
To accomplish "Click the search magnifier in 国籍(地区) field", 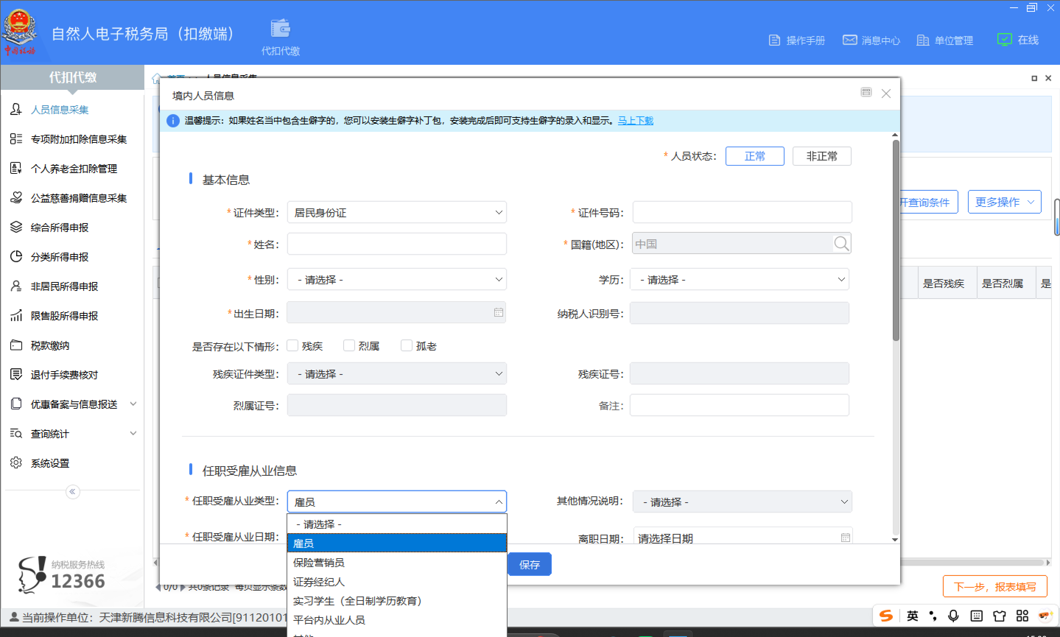I will (841, 244).
